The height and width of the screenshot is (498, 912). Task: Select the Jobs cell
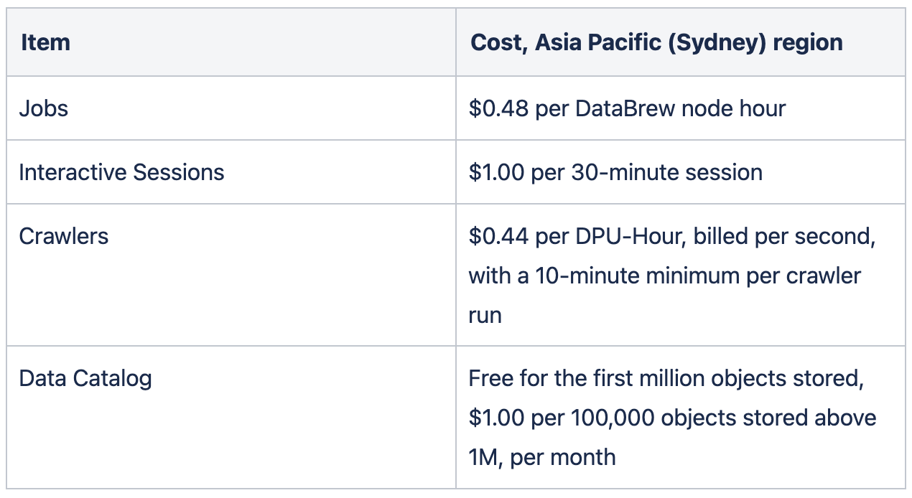[x=44, y=108]
